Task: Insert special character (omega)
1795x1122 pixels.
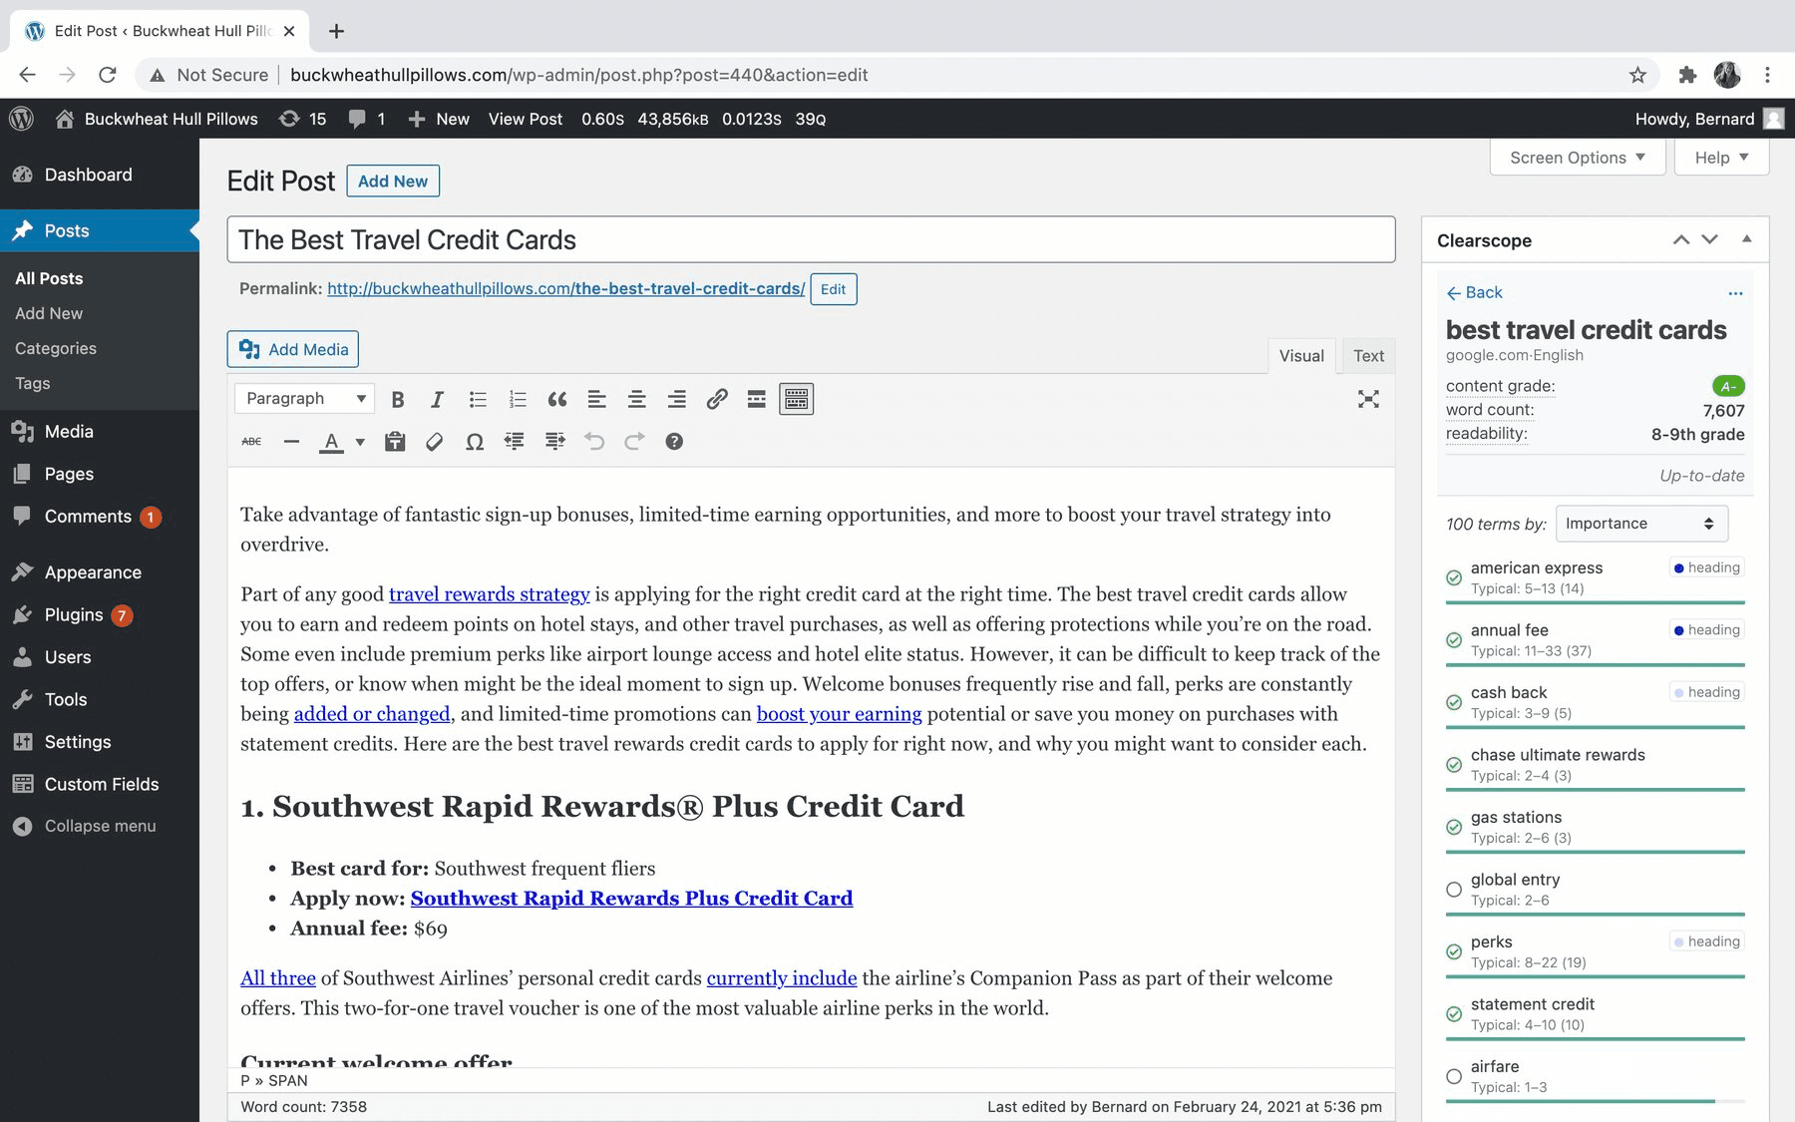Action: (x=475, y=441)
